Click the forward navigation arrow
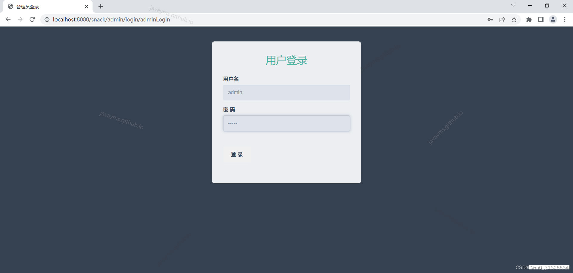This screenshot has width=573, height=273. click(x=20, y=19)
